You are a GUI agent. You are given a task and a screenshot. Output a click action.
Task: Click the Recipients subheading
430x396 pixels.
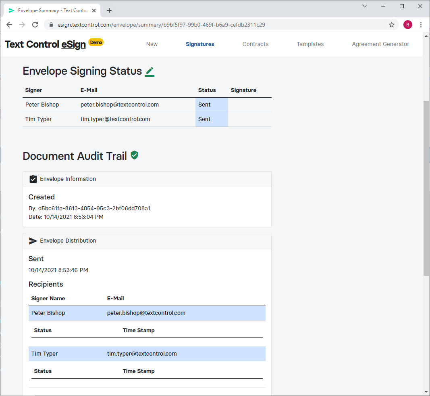click(46, 284)
